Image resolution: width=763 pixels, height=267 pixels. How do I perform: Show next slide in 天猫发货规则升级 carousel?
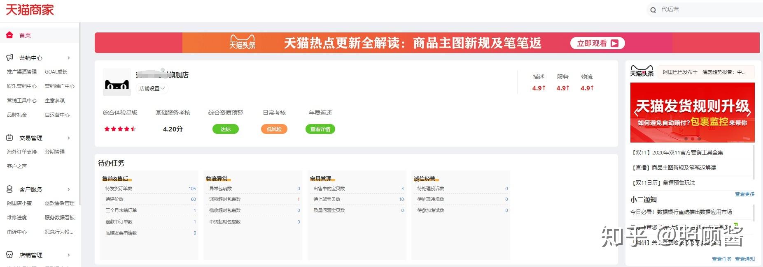(x=749, y=112)
